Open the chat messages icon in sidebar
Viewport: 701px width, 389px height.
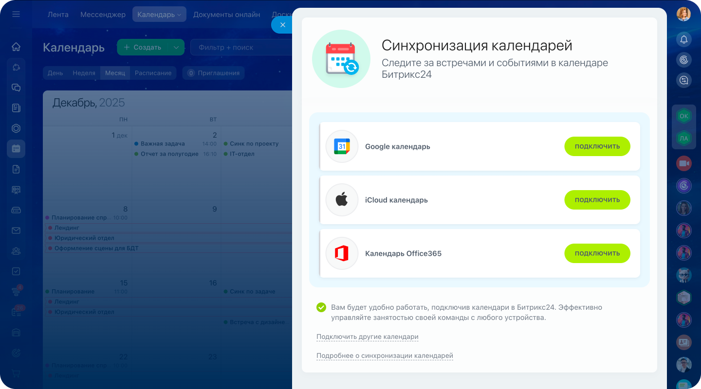[x=16, y=88]
